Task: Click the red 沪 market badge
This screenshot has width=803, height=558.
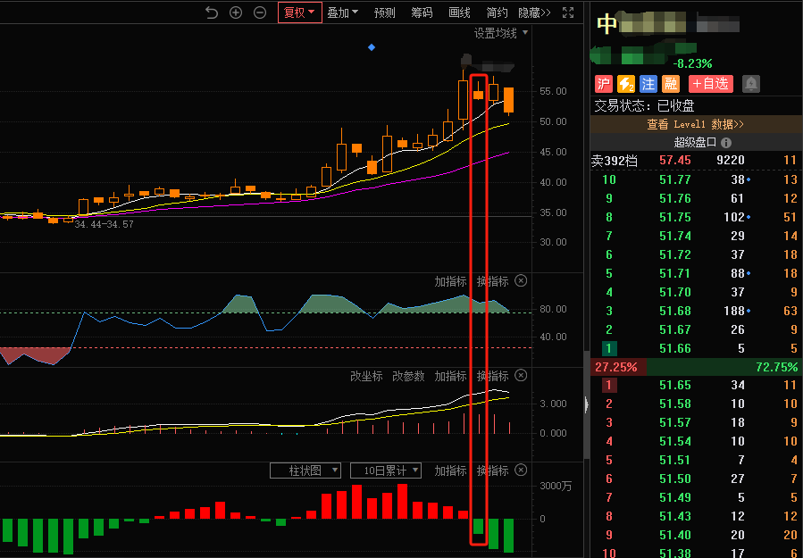Action: pyautogui.click(x=604, y=84)
